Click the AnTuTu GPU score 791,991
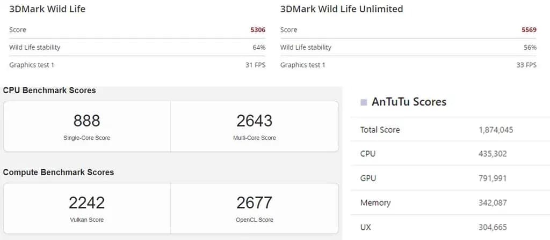Screen dimensions: 550x240 click(x=493, y=178)
